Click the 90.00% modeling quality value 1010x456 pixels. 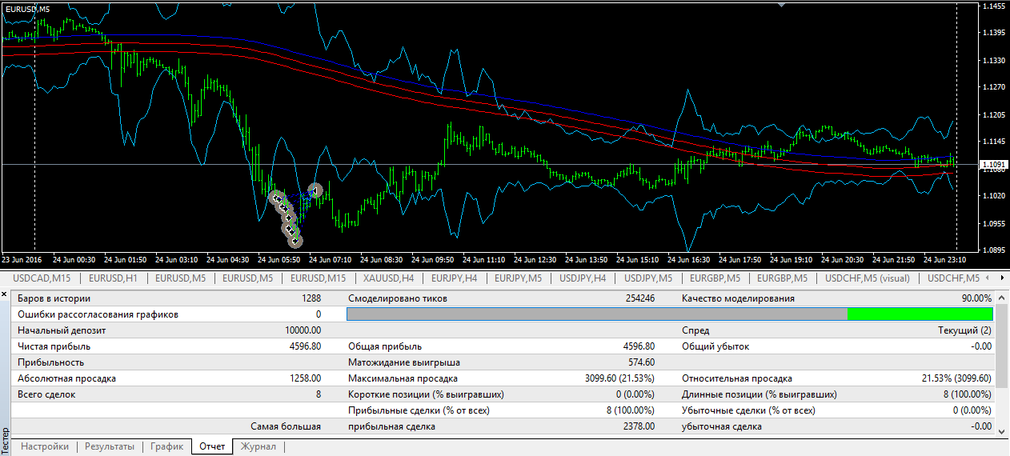977,298
